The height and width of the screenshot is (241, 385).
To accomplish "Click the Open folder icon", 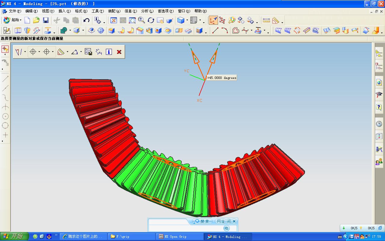I will [36, 20].
